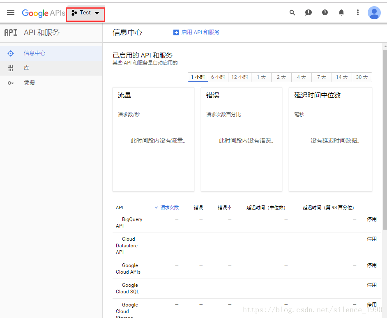Open the search icon in the top bar
The image size is (387, 318).
pos(292,12)
